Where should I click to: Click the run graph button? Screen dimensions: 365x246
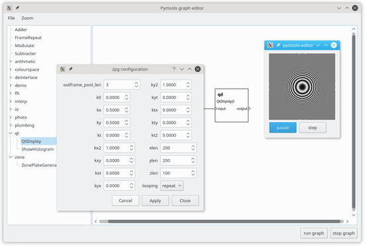click(314, 233)
